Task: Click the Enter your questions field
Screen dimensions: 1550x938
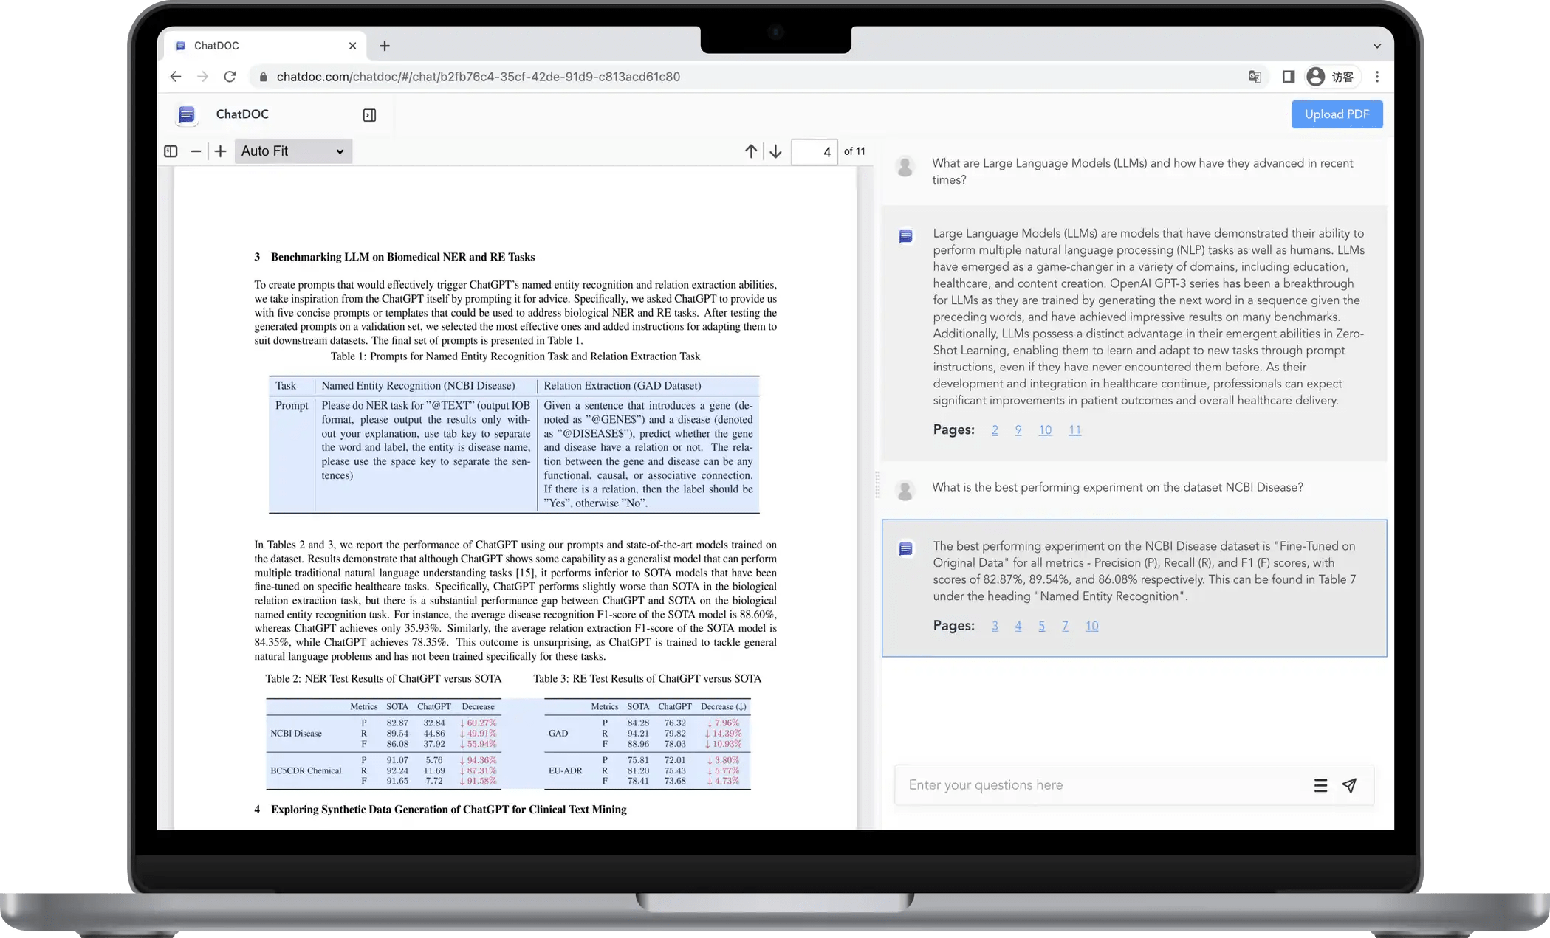Action: tap(1100, 785)
